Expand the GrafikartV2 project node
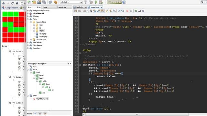 click(x=28, y=14)
